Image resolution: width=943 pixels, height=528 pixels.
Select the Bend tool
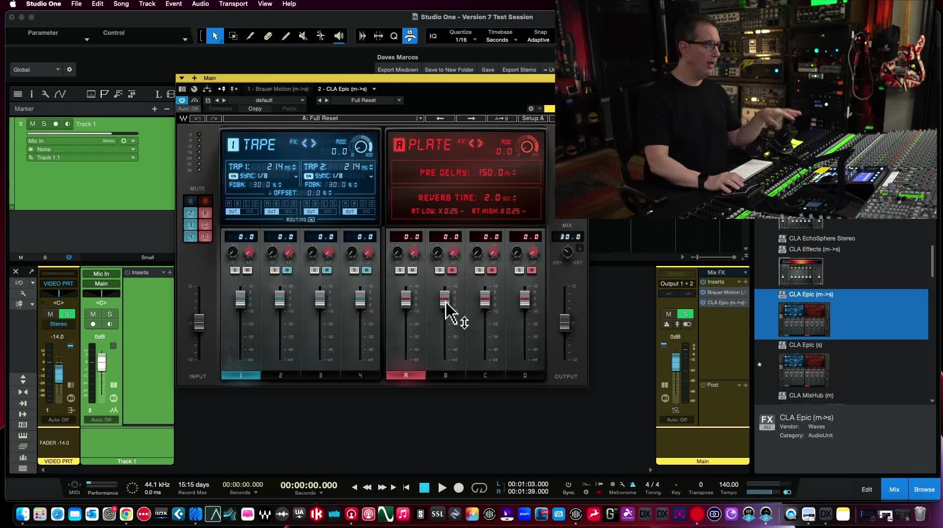tap(321, 36)
